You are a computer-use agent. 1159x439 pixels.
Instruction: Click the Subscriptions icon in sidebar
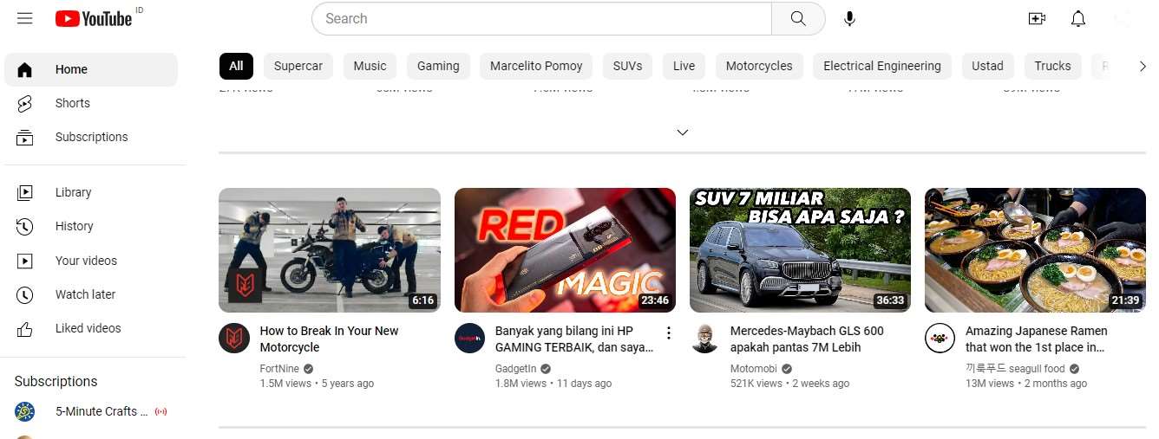pos(24,137)
